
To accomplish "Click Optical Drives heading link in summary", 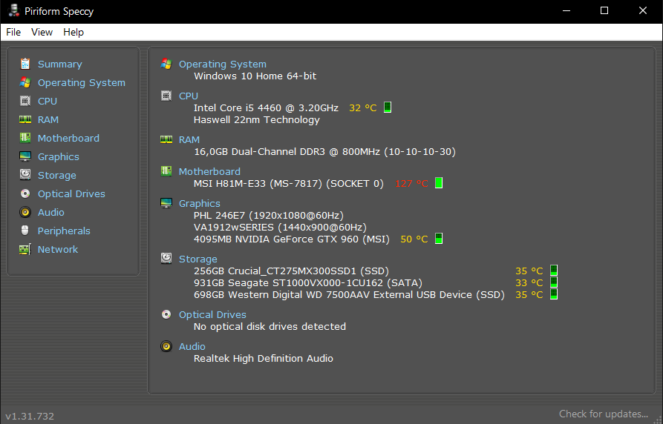I will pyautogui.click(x=212, y=314).
